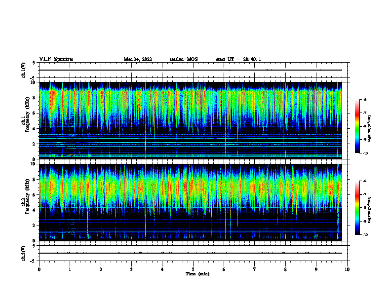Click the 'station=MOS' label
This screenshot has width=391, height=302.
[184, 59]
